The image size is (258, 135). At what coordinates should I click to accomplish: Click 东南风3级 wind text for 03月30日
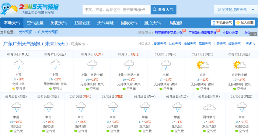[241, 127]
